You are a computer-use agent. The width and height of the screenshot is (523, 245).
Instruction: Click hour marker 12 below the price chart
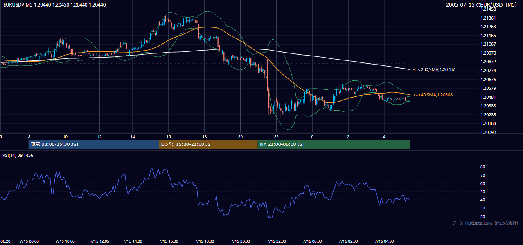tap(100, 136)
